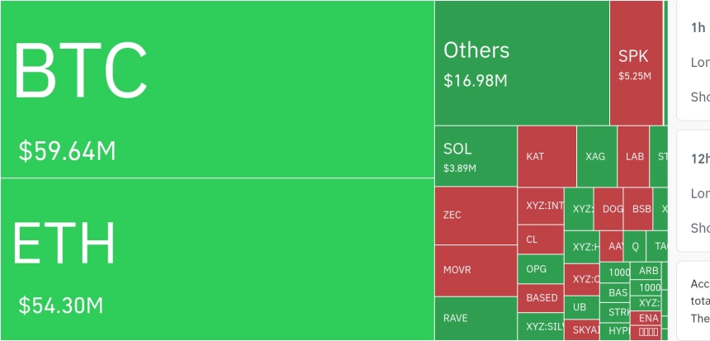Select the SOL $3.89M tile
This screenshot has width=710, height=341.
click(476, 157)
